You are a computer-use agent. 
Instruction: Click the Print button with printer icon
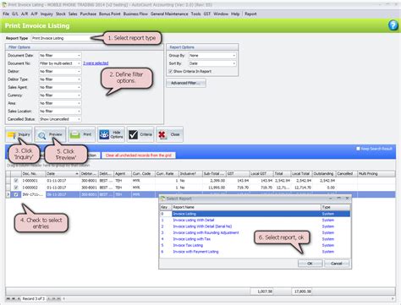[x=82, y=134]
